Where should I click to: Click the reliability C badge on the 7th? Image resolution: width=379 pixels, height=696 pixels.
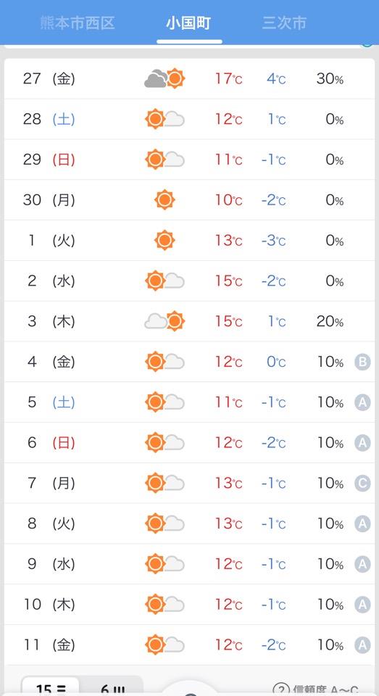(362, 484)
